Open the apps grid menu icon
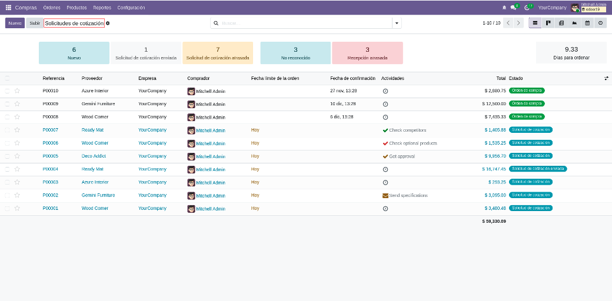612x301 pixels. pyautogui.click(x=8, y=8)
